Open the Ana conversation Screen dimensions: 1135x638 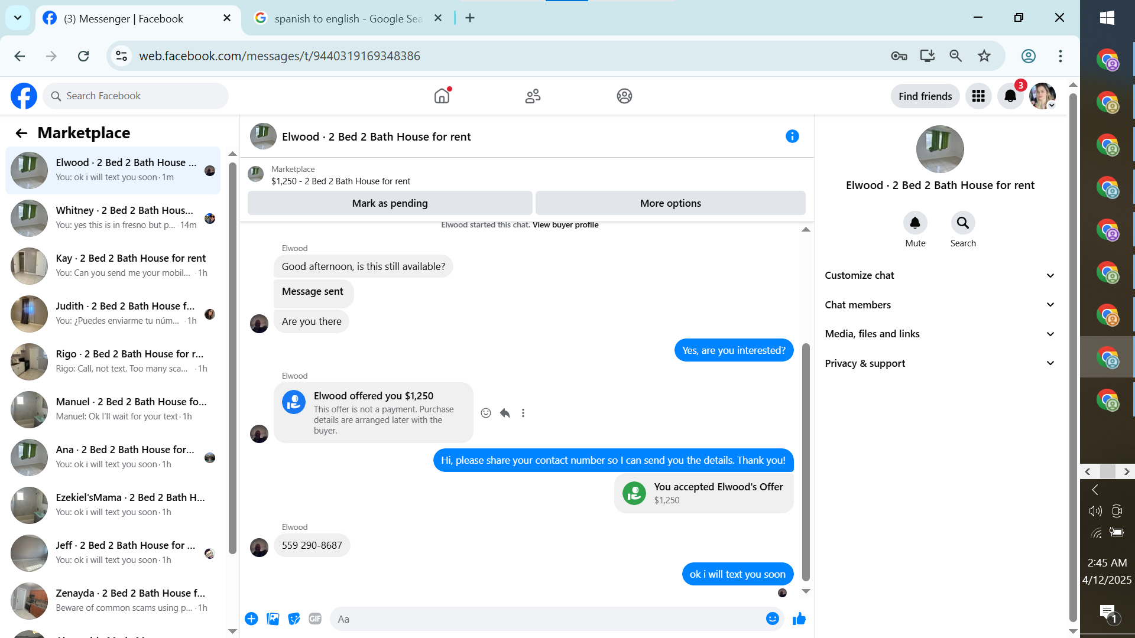113,457
